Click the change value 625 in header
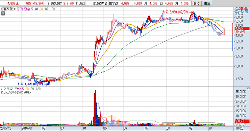 click(28, 3)
